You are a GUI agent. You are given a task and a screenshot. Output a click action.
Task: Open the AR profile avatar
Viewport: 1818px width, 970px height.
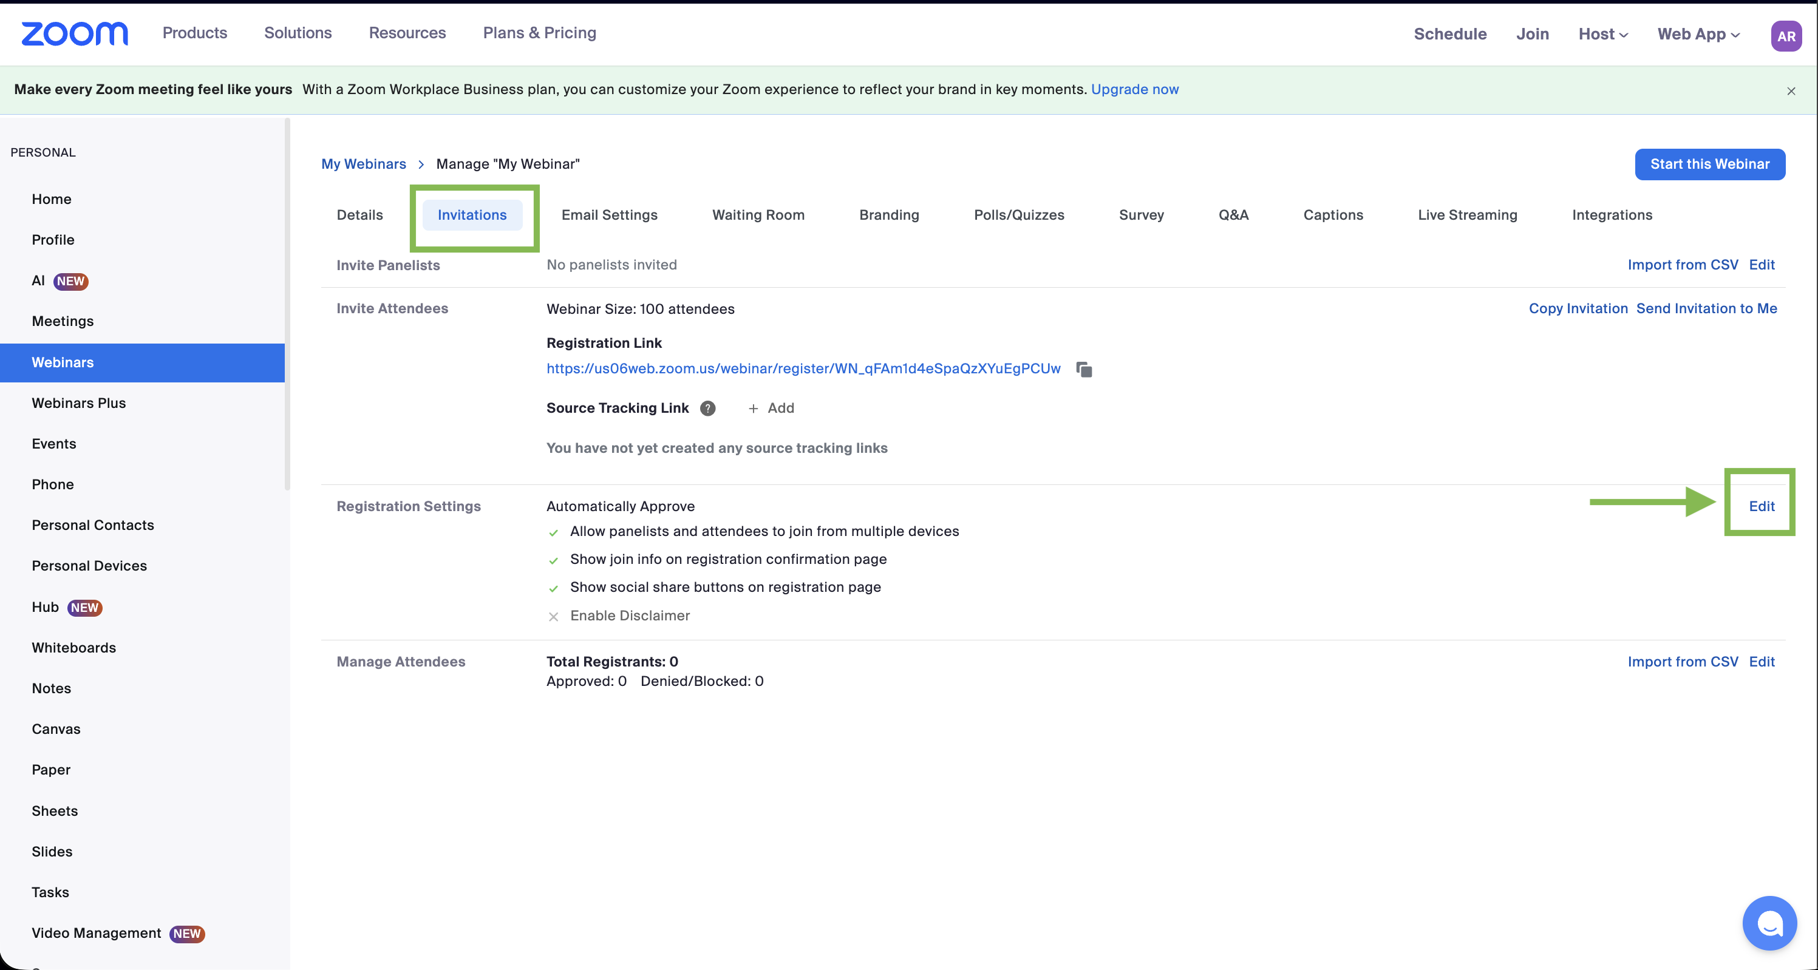(x=1786, y=35)
